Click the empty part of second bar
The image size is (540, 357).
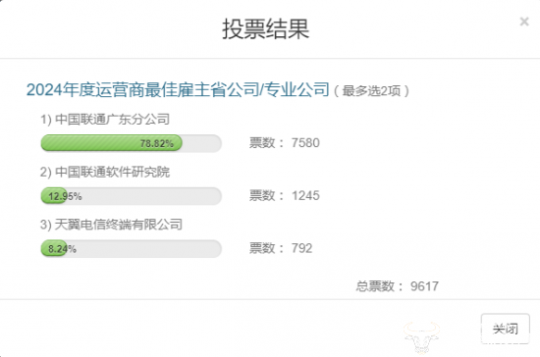tap(144, 196)
